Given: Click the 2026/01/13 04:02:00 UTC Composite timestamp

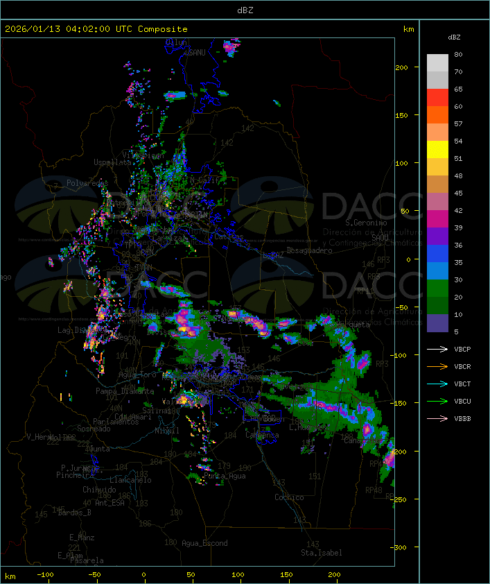Looking at the screenshot, I should [96, 29].
